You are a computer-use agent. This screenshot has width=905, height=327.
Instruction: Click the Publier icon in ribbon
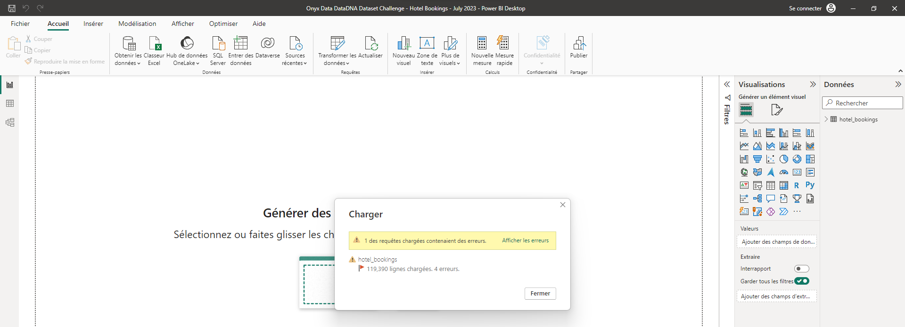[x=579, y=48]
